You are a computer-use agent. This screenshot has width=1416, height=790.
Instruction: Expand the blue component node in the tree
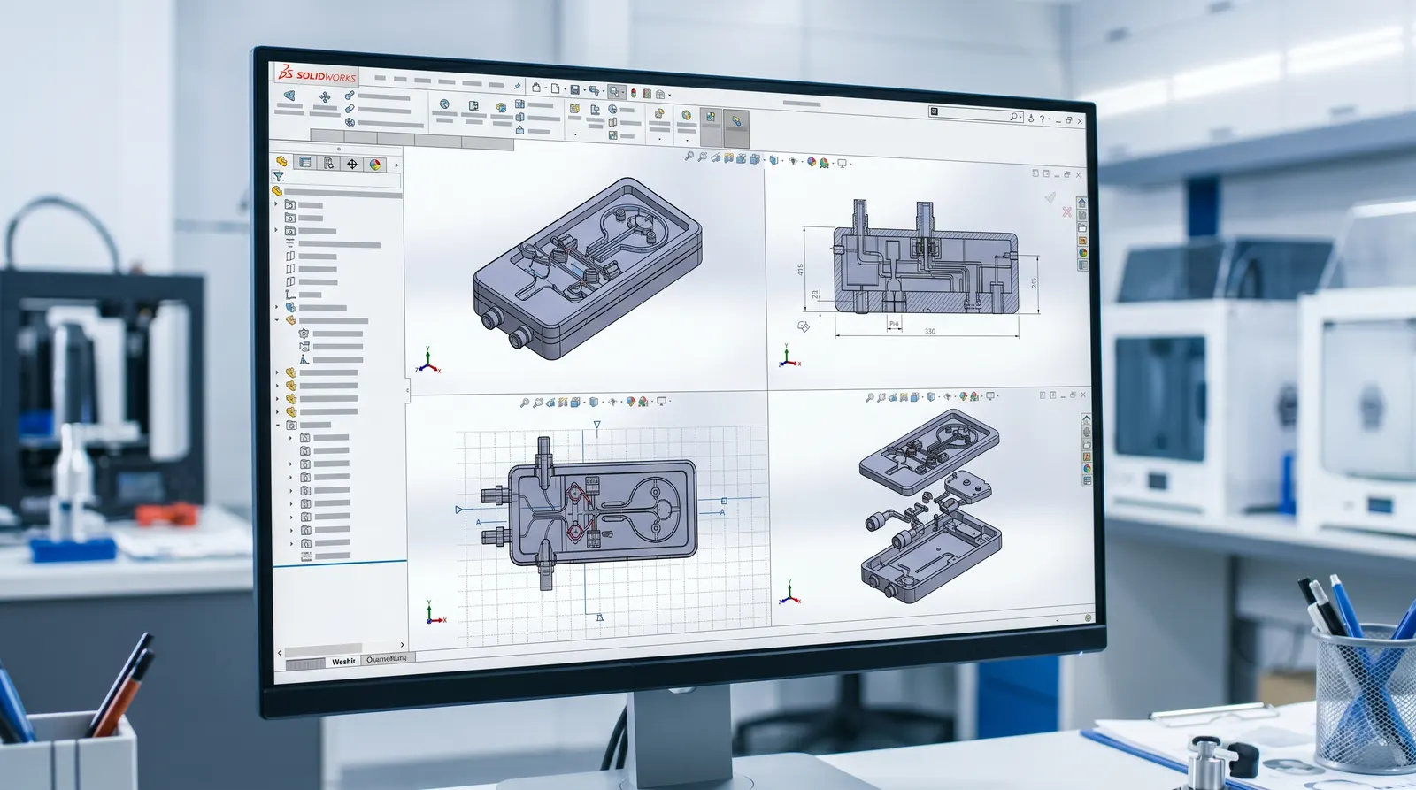pos(277,307)
